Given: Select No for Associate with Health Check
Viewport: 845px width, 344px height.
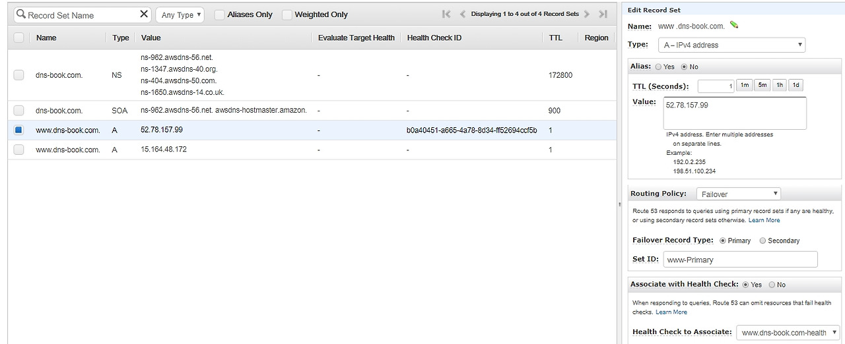Looking at the screenshot, I should pyautogui.click(x=772, y=285).
